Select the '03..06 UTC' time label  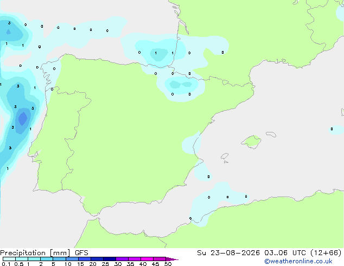[285, 253]
